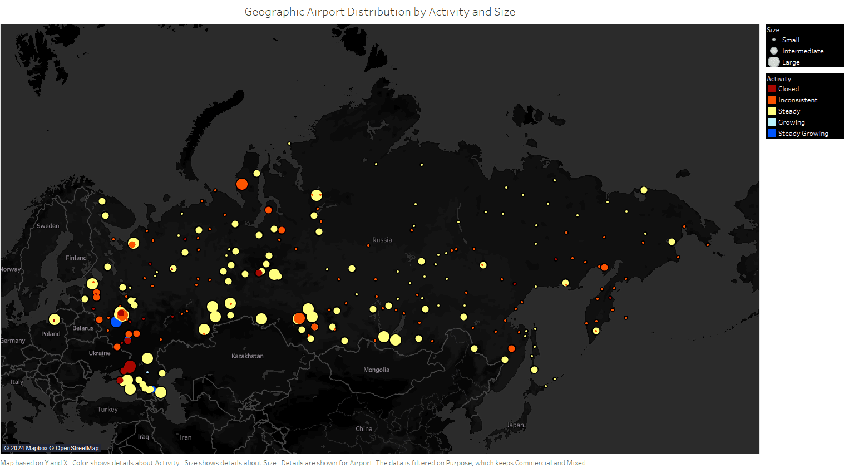Toggle the Closed activity legend entry

[x=789, y=88]
